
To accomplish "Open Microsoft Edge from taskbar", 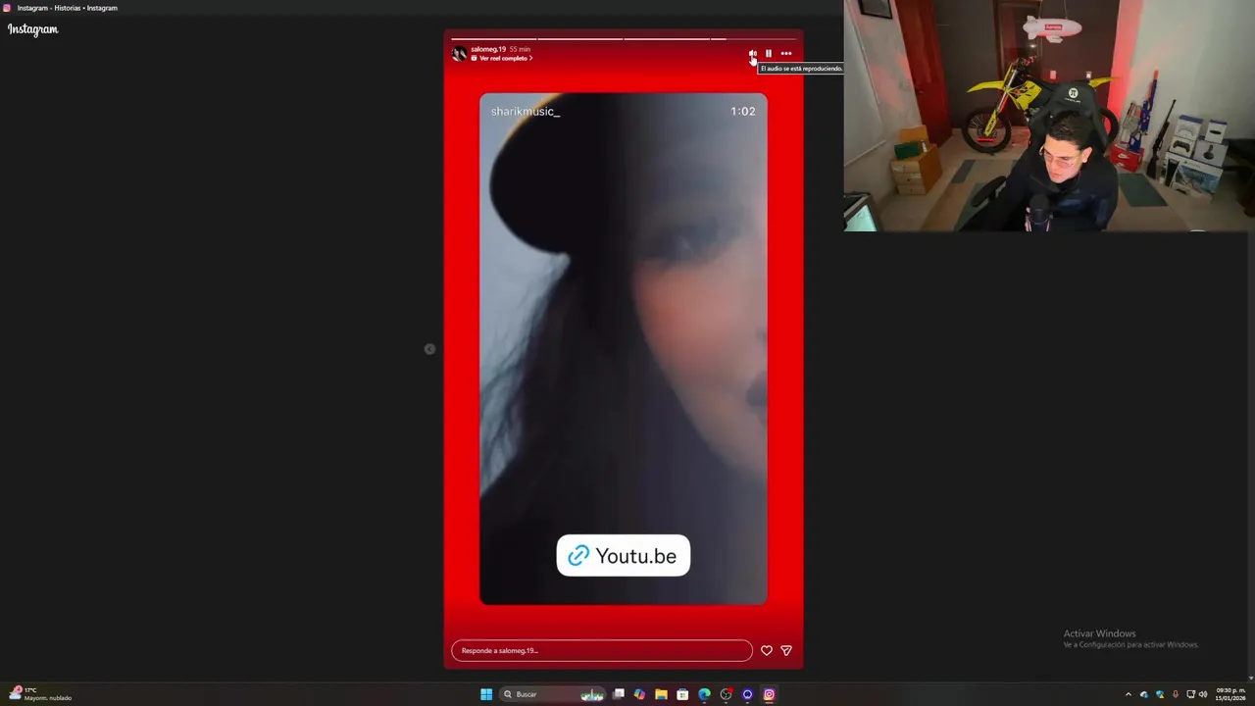I will [704, 694].
